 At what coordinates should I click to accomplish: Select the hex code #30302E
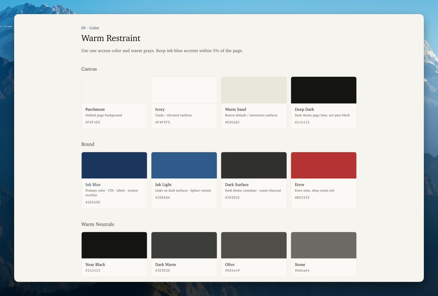coord(233,198)
